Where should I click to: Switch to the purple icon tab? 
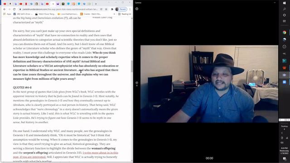[x=58, y=4]
